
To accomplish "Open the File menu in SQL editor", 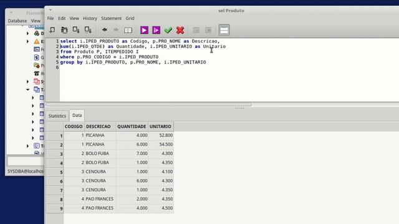I will pyautogui.click(x=50, y=18).
